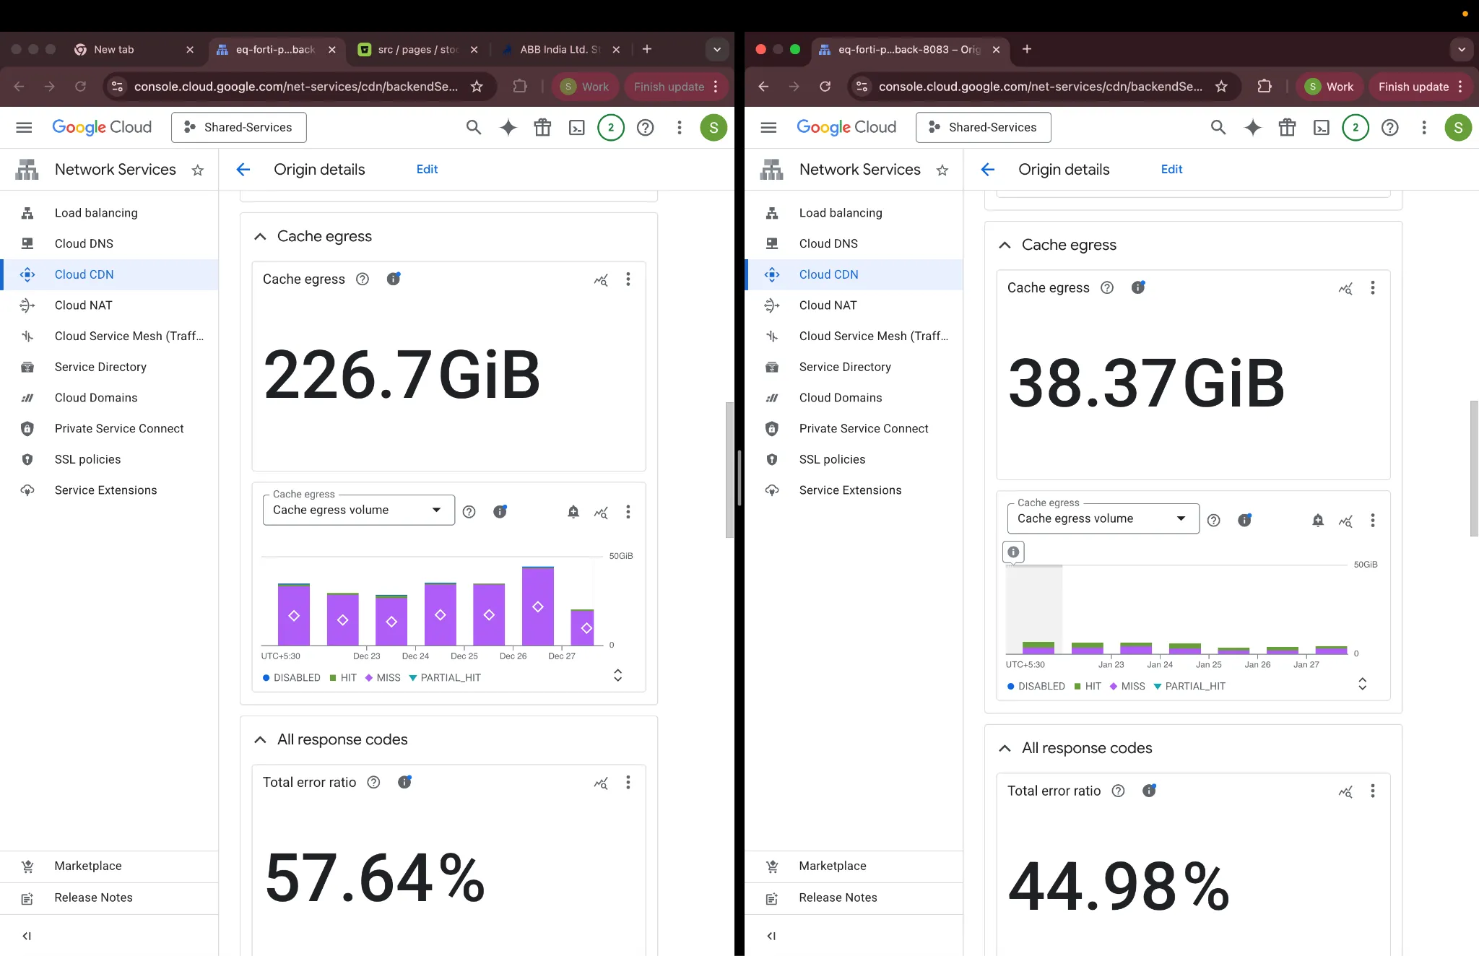Image resolution: width=1479 pixels, height=956 pixels.
Task: Toggle HIT legend series in right chart
Action: tap(1088, 687)
